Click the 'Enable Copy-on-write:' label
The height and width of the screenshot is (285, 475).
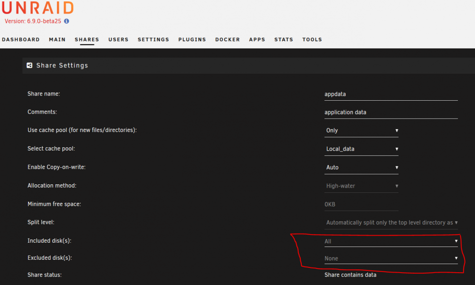coord(57,167)
